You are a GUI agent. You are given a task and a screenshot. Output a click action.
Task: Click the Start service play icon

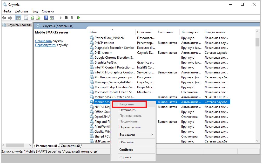pos(61,18)
